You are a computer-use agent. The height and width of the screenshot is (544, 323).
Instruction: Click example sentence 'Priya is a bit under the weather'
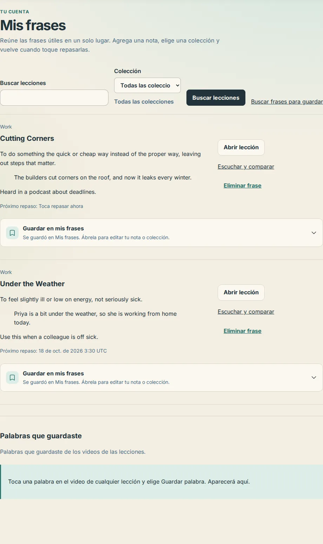[95, 318]
